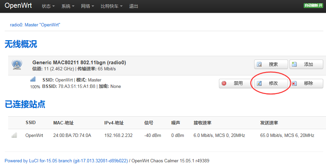Click the 信号 column header
Viewport: 326px width, 164px height.
coord(149,123)
